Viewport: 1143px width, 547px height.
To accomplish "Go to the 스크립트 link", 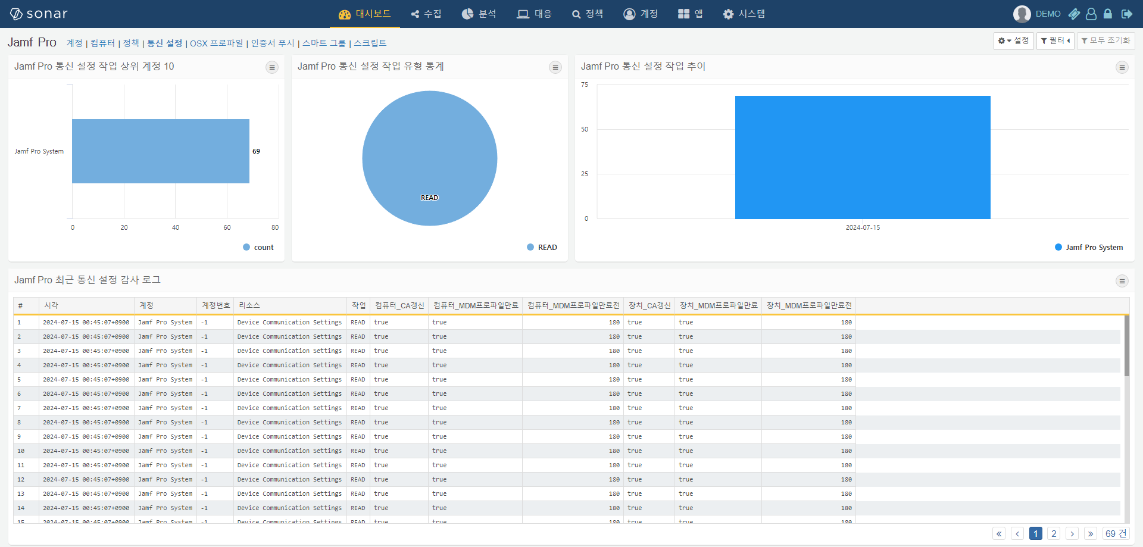I will pos(370,43).
